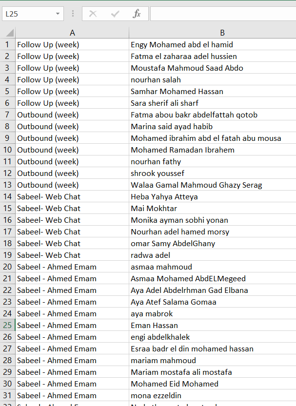Select column A header
296x406 pixels.
[72, 33]
